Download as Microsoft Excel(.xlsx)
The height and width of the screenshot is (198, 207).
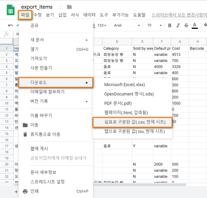point(132,85)
